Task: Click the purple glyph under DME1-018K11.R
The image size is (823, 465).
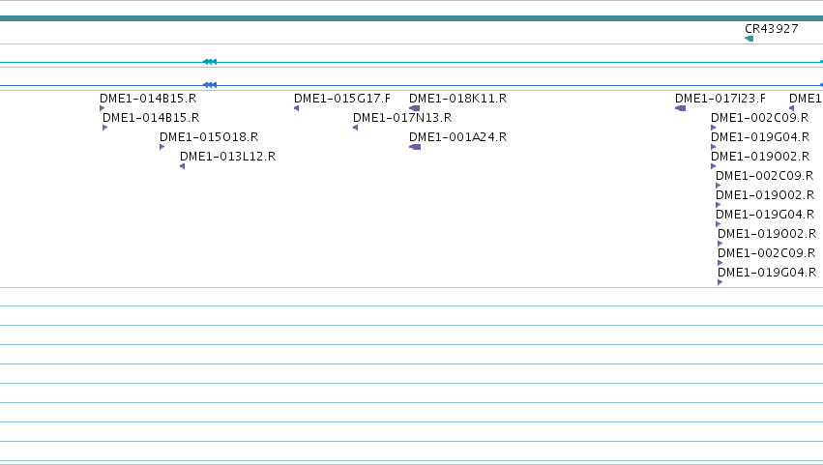Action: click(414, 108)
